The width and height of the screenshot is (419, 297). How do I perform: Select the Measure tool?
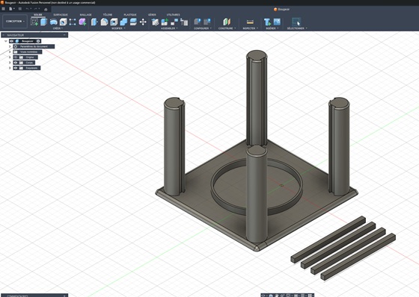point(250,22)
